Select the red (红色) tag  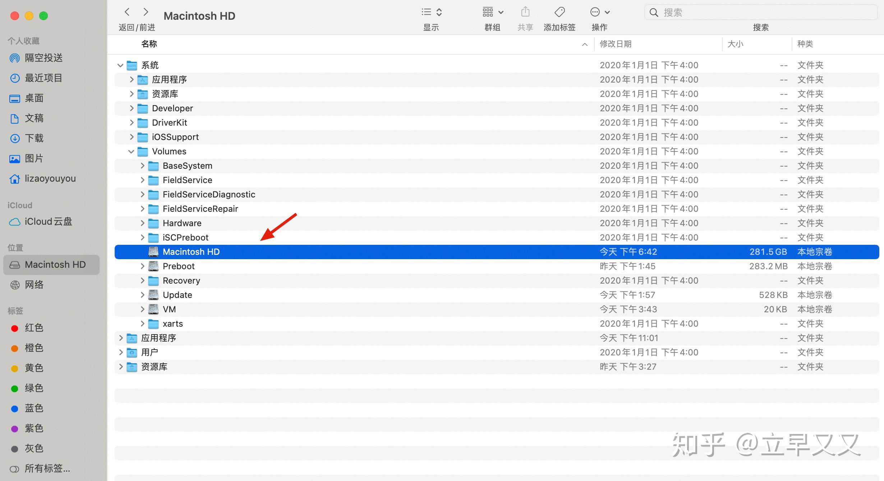point(34,328)
